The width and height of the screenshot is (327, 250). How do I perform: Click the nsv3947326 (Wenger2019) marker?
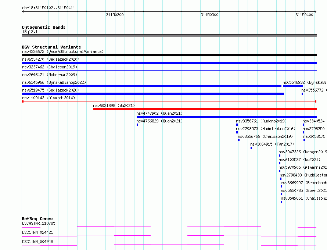coord(280,156)
